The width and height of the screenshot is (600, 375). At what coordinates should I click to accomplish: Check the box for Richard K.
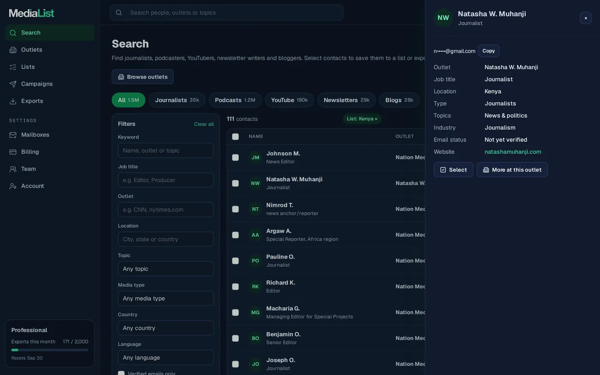(235, 287)
